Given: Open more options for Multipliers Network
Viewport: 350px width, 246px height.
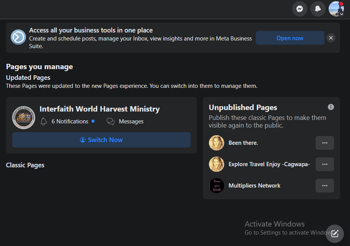Looking at the screenshot, I should (x=325, y=186).
